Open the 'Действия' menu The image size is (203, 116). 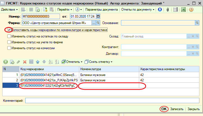click(x=9, y=10)
